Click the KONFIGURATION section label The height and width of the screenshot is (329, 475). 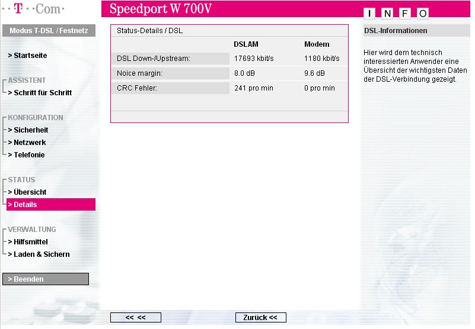tap(36, 117)
